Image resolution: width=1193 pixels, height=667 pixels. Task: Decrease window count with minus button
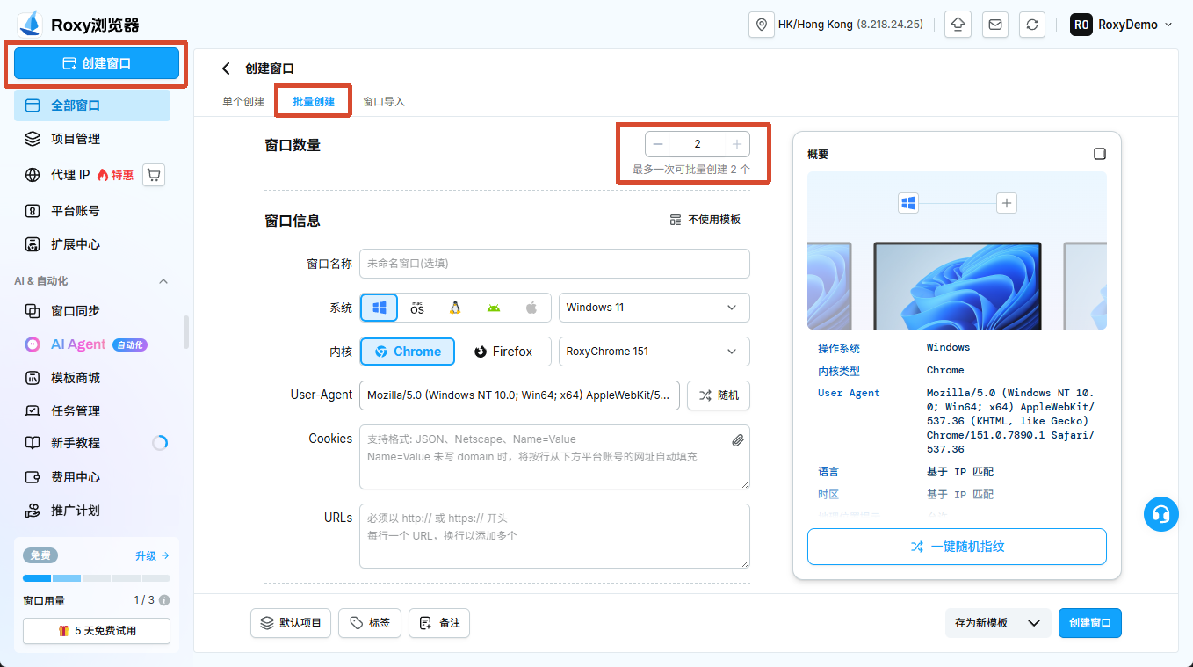click(658, 144)
